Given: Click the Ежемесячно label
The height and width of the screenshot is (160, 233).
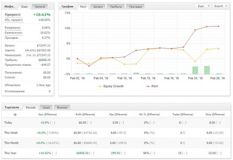Looking at the screenshot, I should click(x=13, y=33).
